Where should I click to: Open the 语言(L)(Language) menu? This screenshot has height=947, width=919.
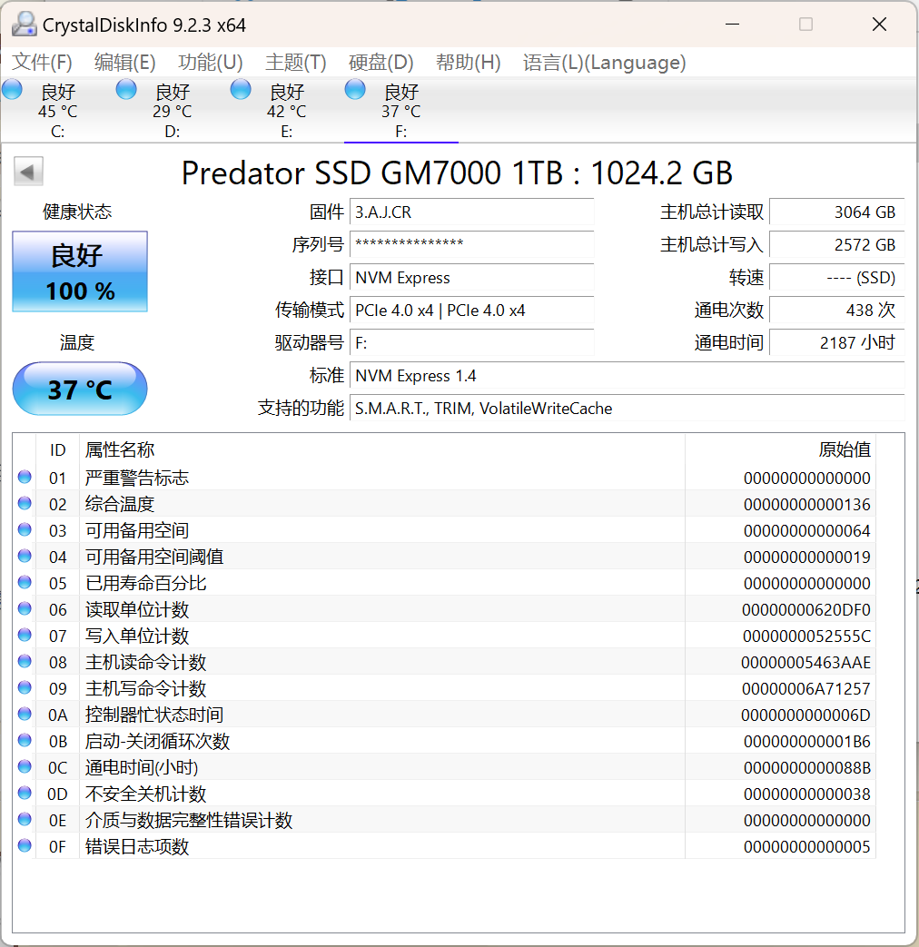pyautogui.click(x=603, y=63)
